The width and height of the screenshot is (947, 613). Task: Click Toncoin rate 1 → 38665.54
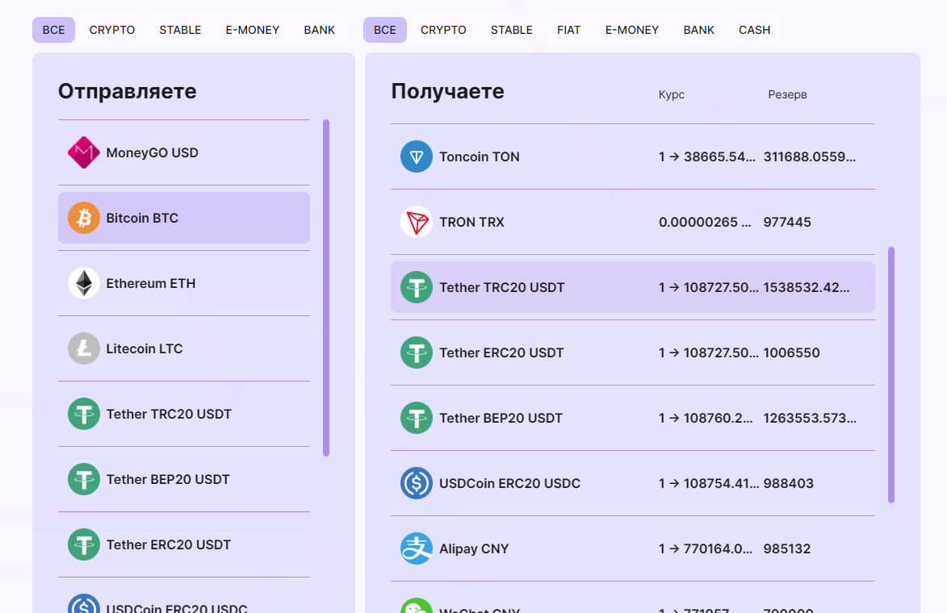(x=706, y=156)
